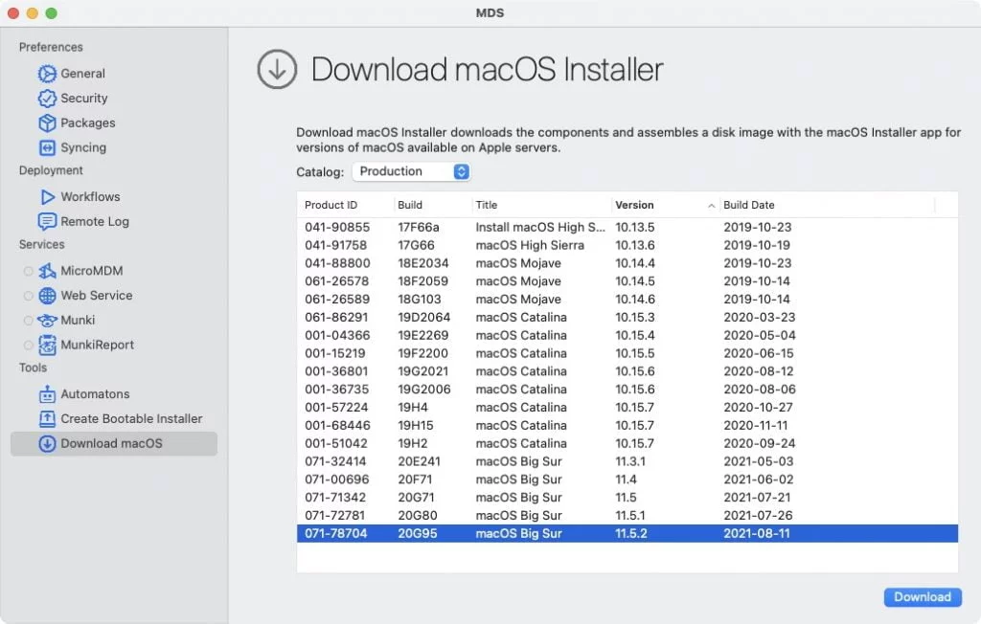Click build 19H15 cell

(416, 426)
